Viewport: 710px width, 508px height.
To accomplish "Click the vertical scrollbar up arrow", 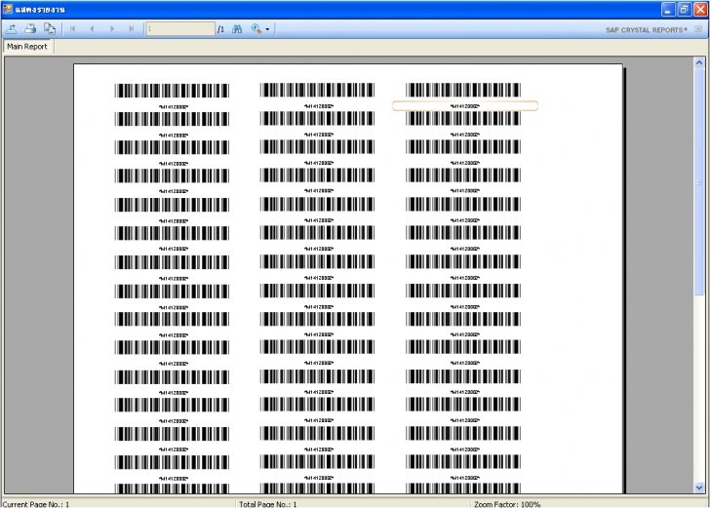I will pos(699,62).
